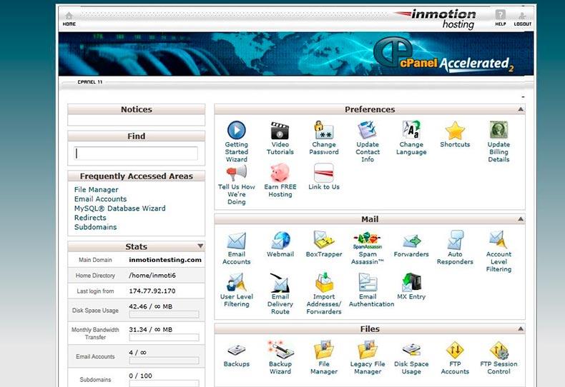Select main domain inmotiontesting.com text
This screenshot has width=565, height=387.
[165, 260]
